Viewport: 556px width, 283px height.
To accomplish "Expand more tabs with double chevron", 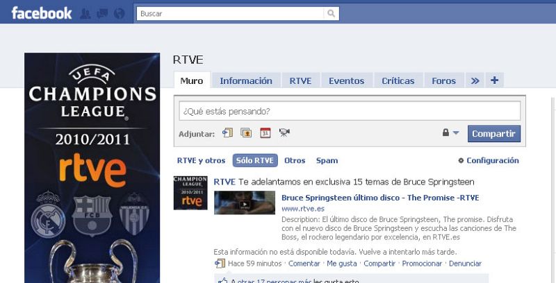I will [x=475, y=80].
